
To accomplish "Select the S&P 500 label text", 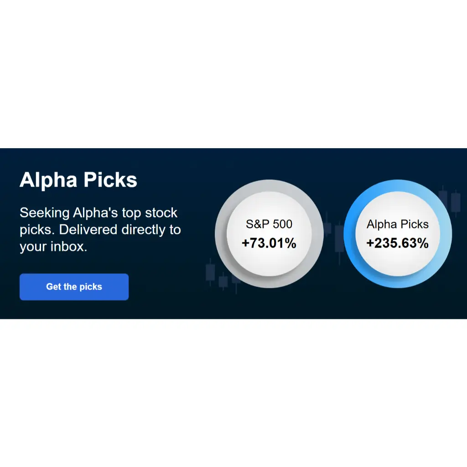I will click(x=269, y=224).
